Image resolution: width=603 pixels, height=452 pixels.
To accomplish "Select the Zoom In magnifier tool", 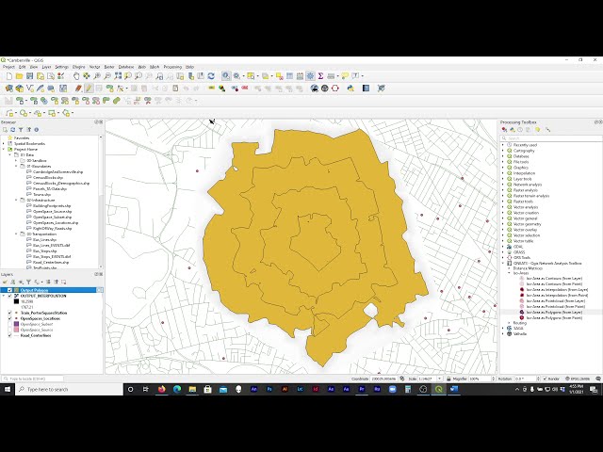I will pos(97,76).
